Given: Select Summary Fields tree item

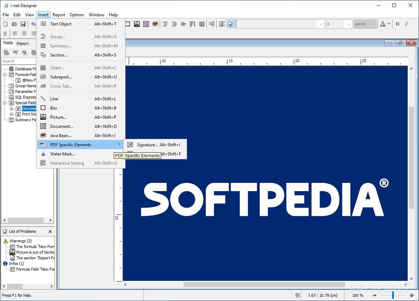Looking at the screenshot, I should click(x=25, y=120).
